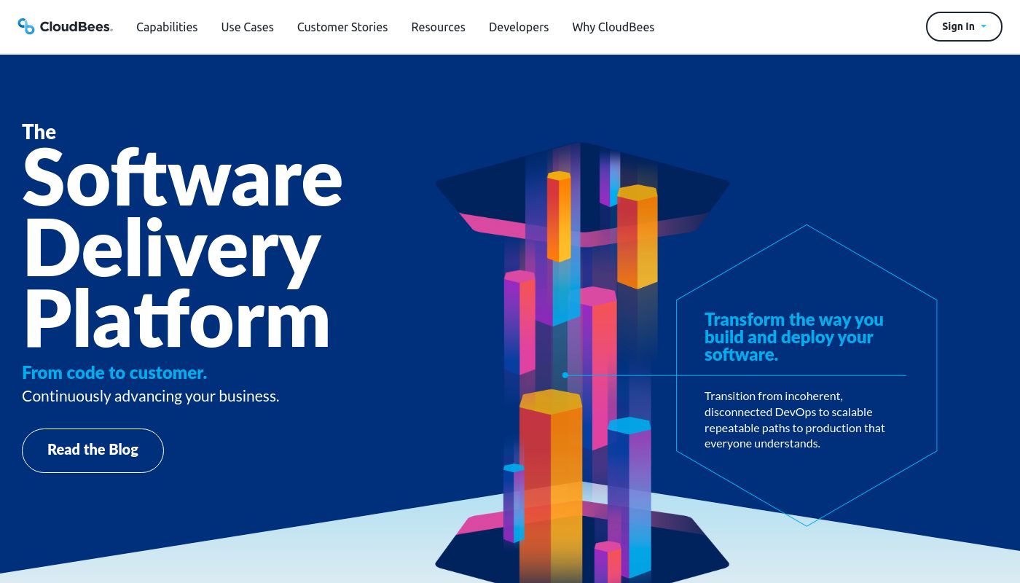Open the Developers menu
1020x583 pixels.
(x=519, y=27)
